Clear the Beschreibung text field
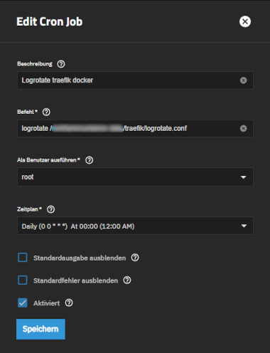 click(243, 80)
